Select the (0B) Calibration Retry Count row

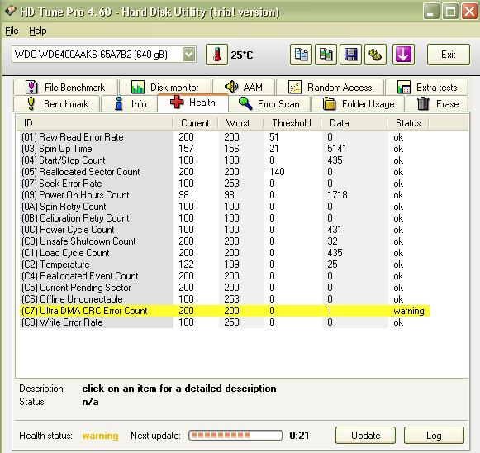click(x=225, y=218)
